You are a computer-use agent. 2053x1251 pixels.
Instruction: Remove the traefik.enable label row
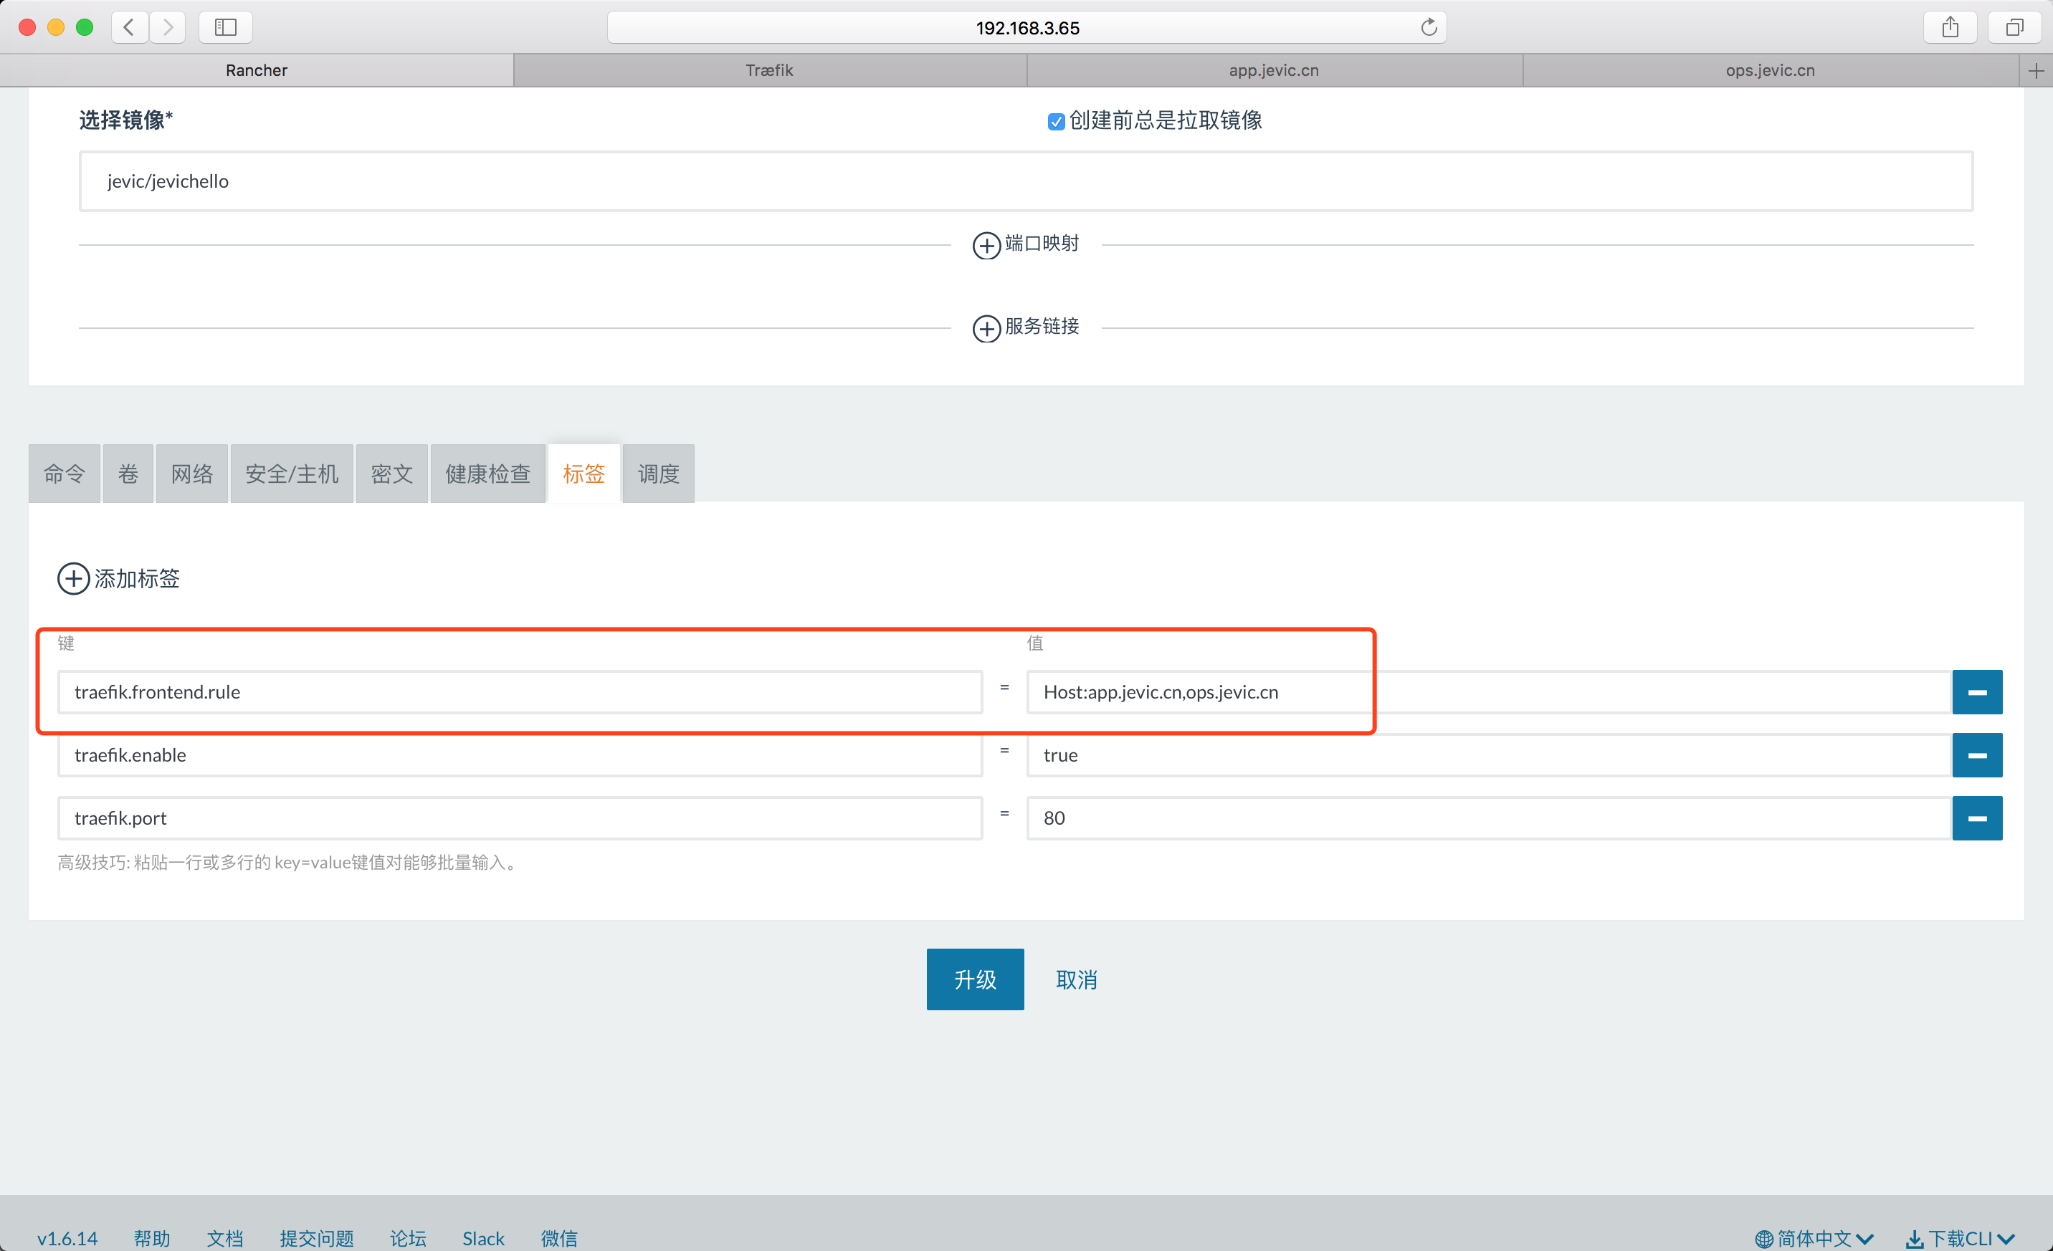pyautogui.click(x=1976, y=755)
